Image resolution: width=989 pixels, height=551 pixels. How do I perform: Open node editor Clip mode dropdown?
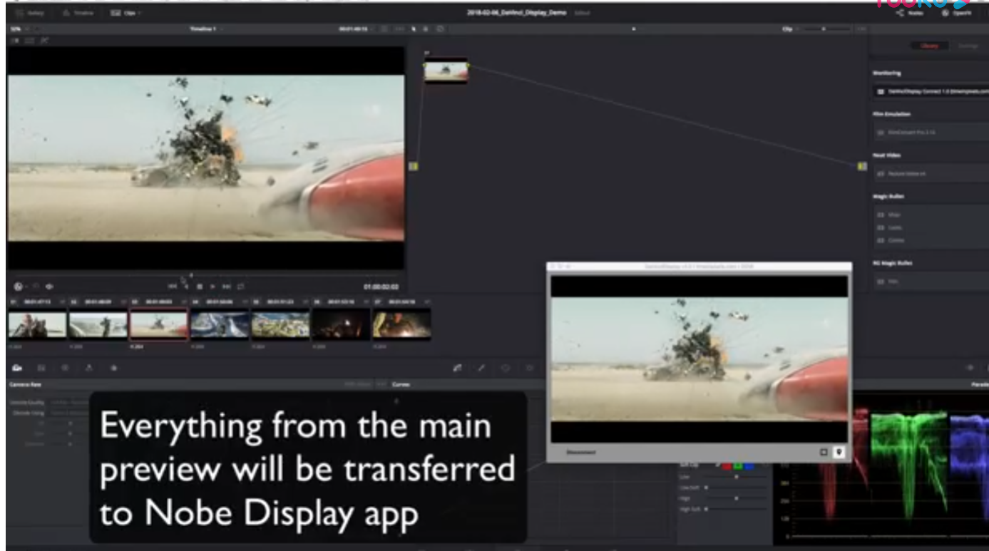click(789, 29)
